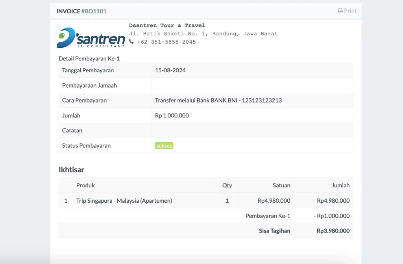Click the Ikhtisar section heading

pyautogui.click(x=71, y=170)
